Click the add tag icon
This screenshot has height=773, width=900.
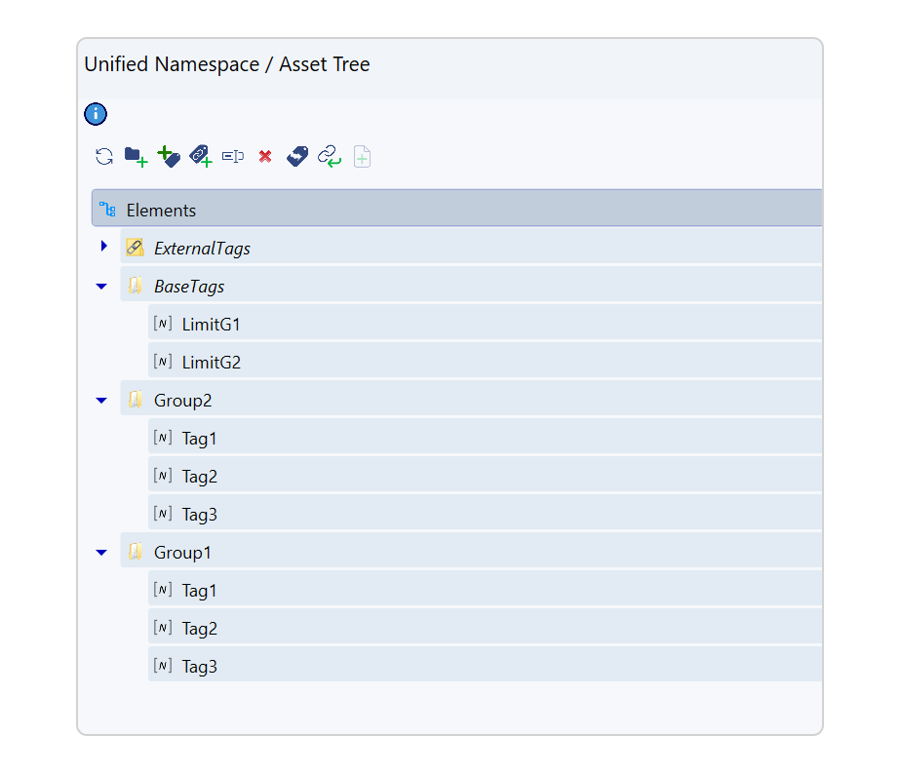[169, 156]
